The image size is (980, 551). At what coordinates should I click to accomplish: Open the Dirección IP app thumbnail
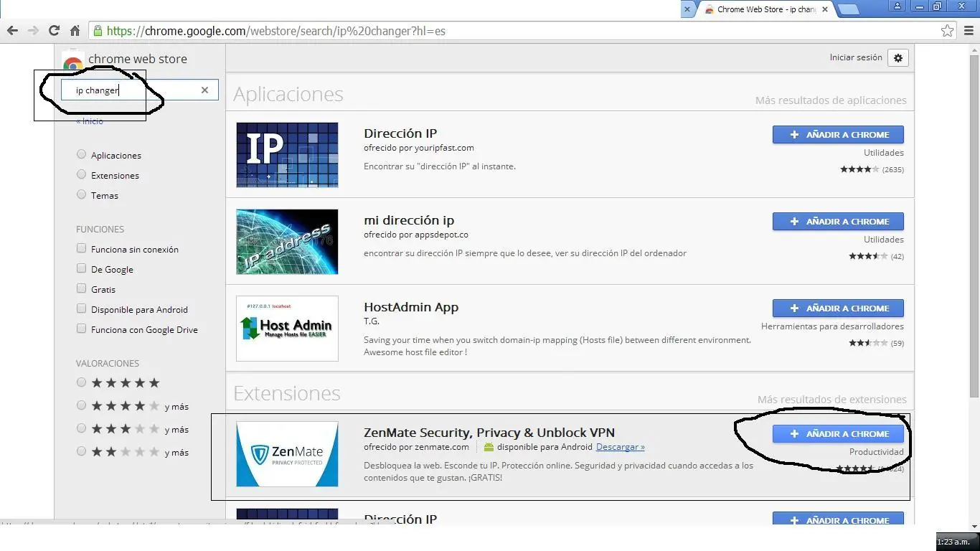tap(287, 155)
